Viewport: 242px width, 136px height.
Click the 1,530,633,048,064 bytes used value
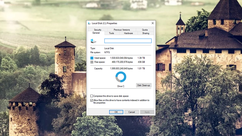(x=122, y=58)
